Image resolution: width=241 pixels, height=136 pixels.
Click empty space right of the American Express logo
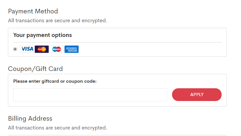[150, 49]
